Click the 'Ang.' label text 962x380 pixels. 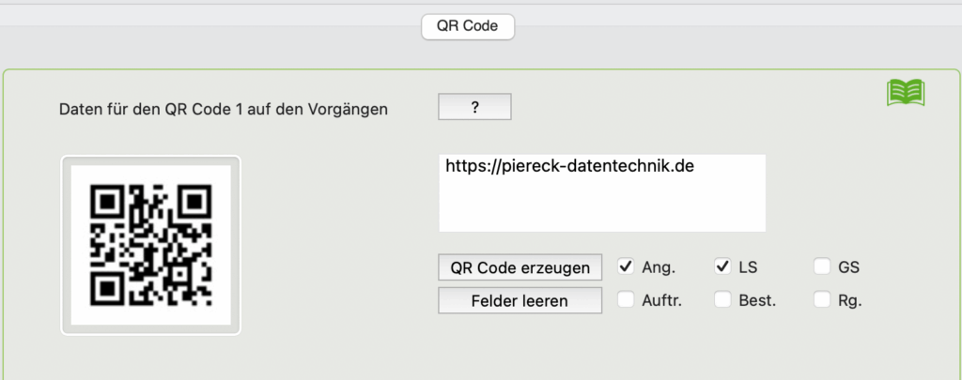[658, 267]
